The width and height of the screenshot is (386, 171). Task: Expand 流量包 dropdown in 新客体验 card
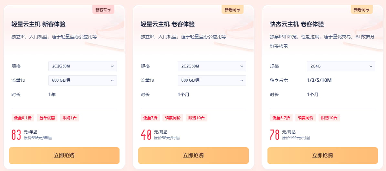pyautogui.click(x=82, y=80)
